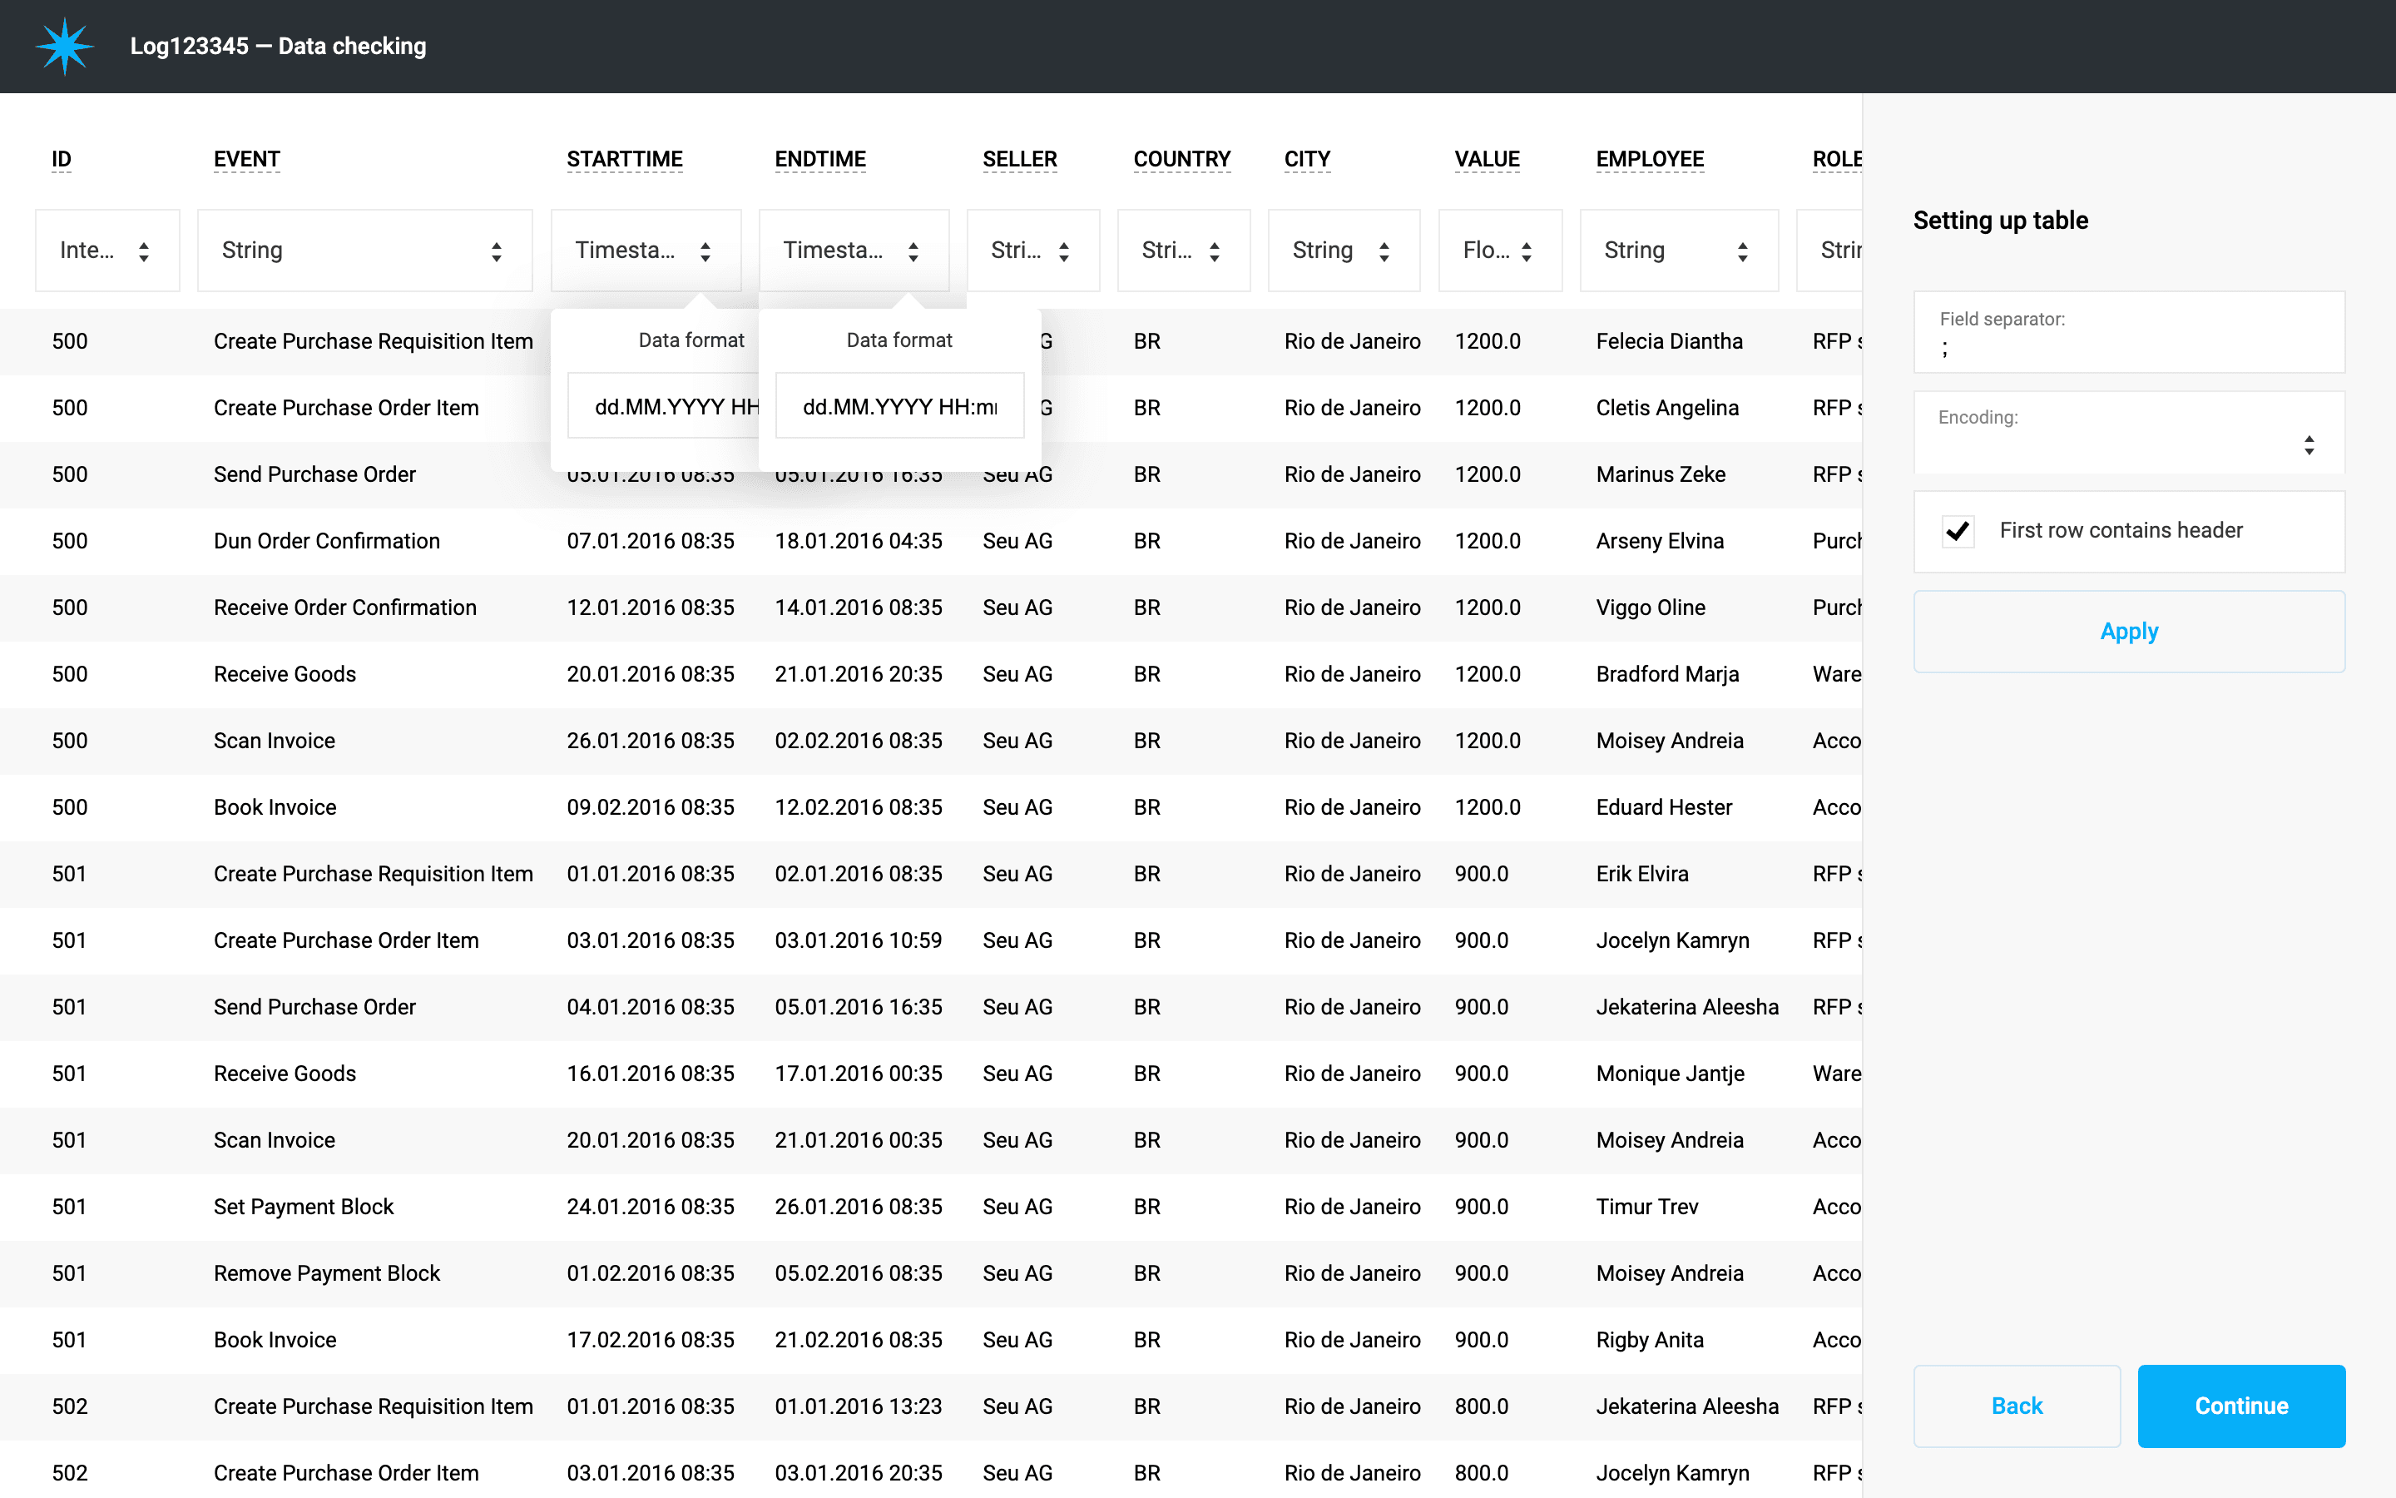Open the ENDTIME Timestamp type dropdown
The height and width of the screenshot is (1498, 2396).
[x=854, y=250]
